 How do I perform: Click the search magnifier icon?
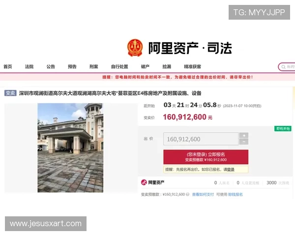coord(283,67)
